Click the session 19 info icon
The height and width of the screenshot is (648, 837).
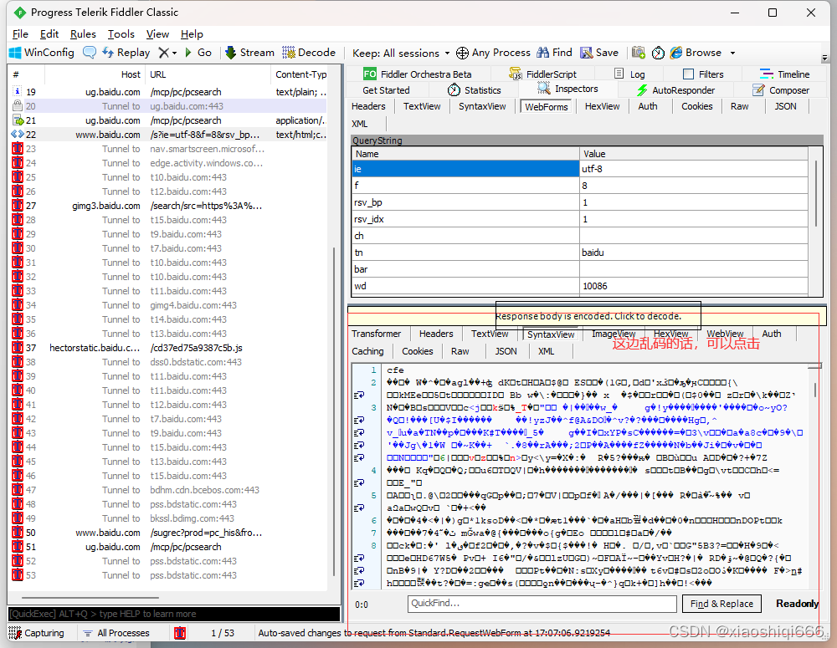pos(18,92)
